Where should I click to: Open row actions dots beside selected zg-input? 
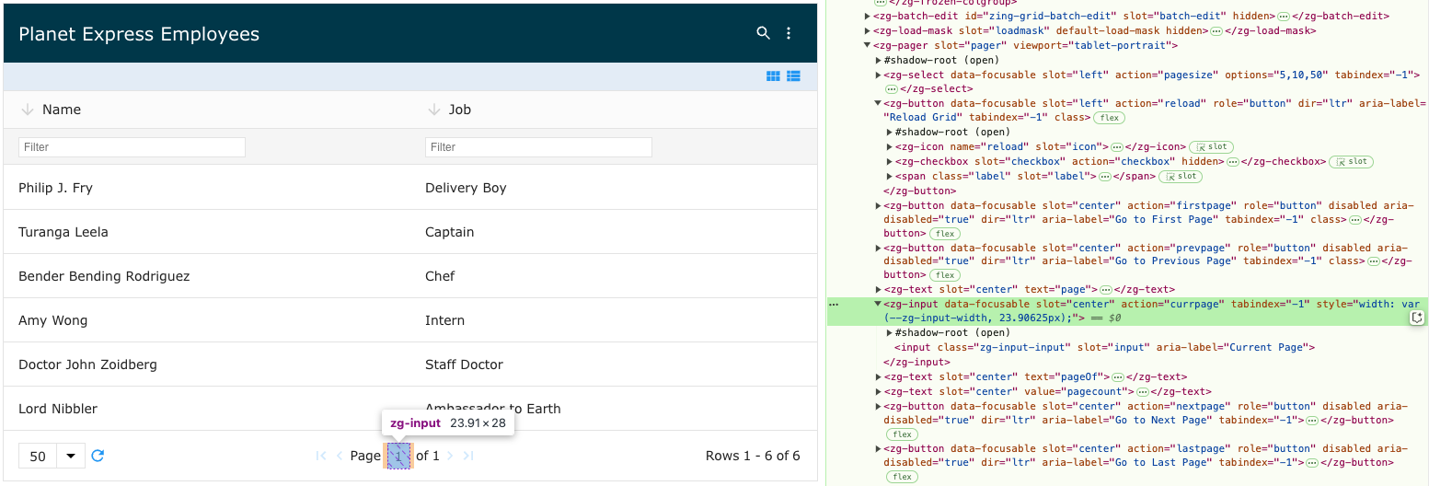834,303
